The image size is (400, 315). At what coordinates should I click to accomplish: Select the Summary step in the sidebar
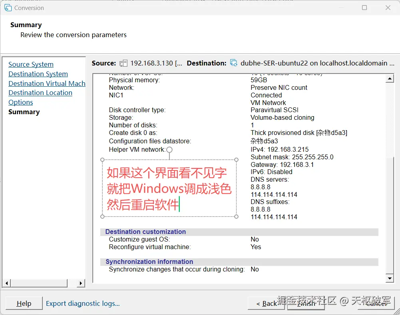click(24, 112)
